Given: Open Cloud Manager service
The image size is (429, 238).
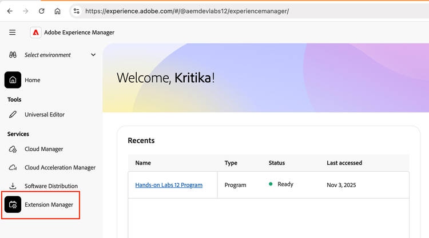Looking at the screenshot, I should click(x=43, y=149).
